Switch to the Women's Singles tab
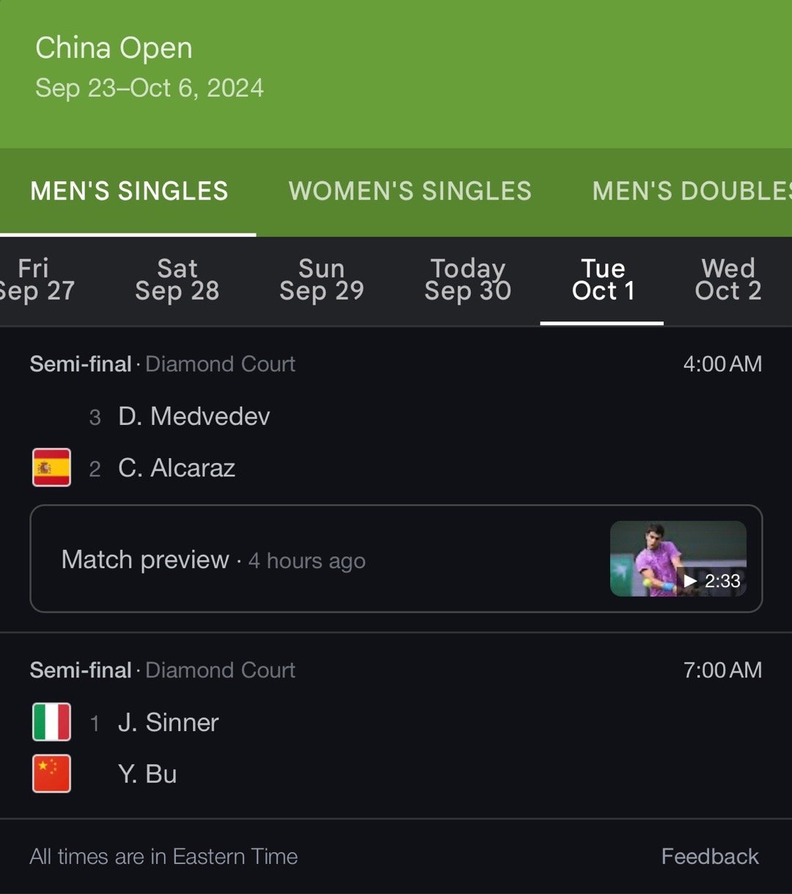792x894 pixels. pyautogui.click(x=410, y=192)
